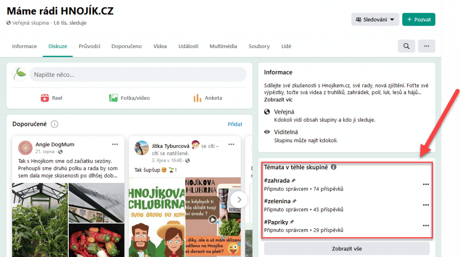Start a poll with Anketa icon

coord(197,98)
